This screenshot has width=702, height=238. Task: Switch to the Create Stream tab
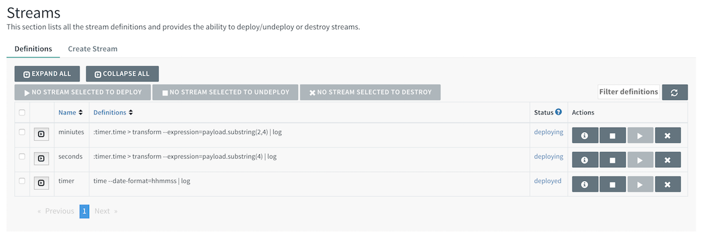pos(93,49)
